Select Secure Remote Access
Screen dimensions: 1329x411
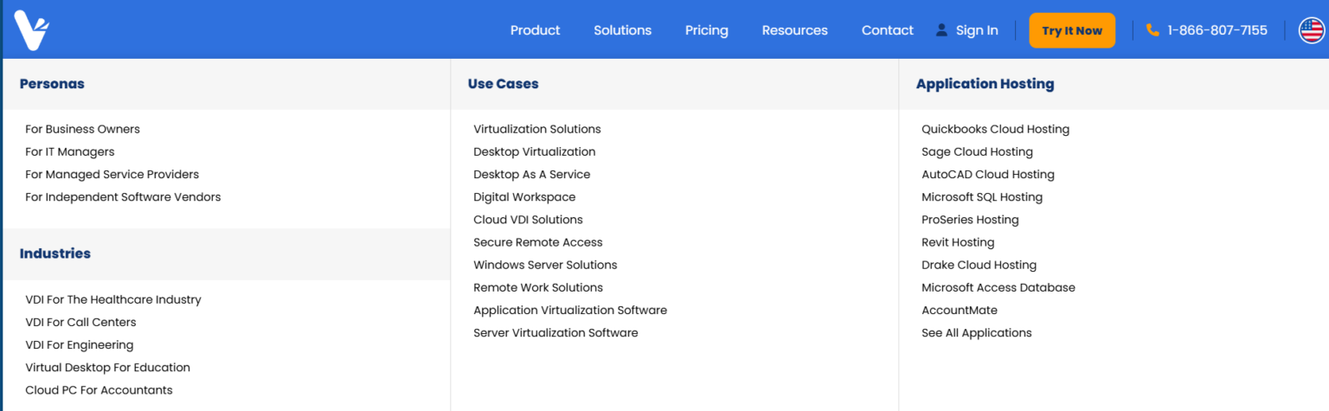pos(538,242)
